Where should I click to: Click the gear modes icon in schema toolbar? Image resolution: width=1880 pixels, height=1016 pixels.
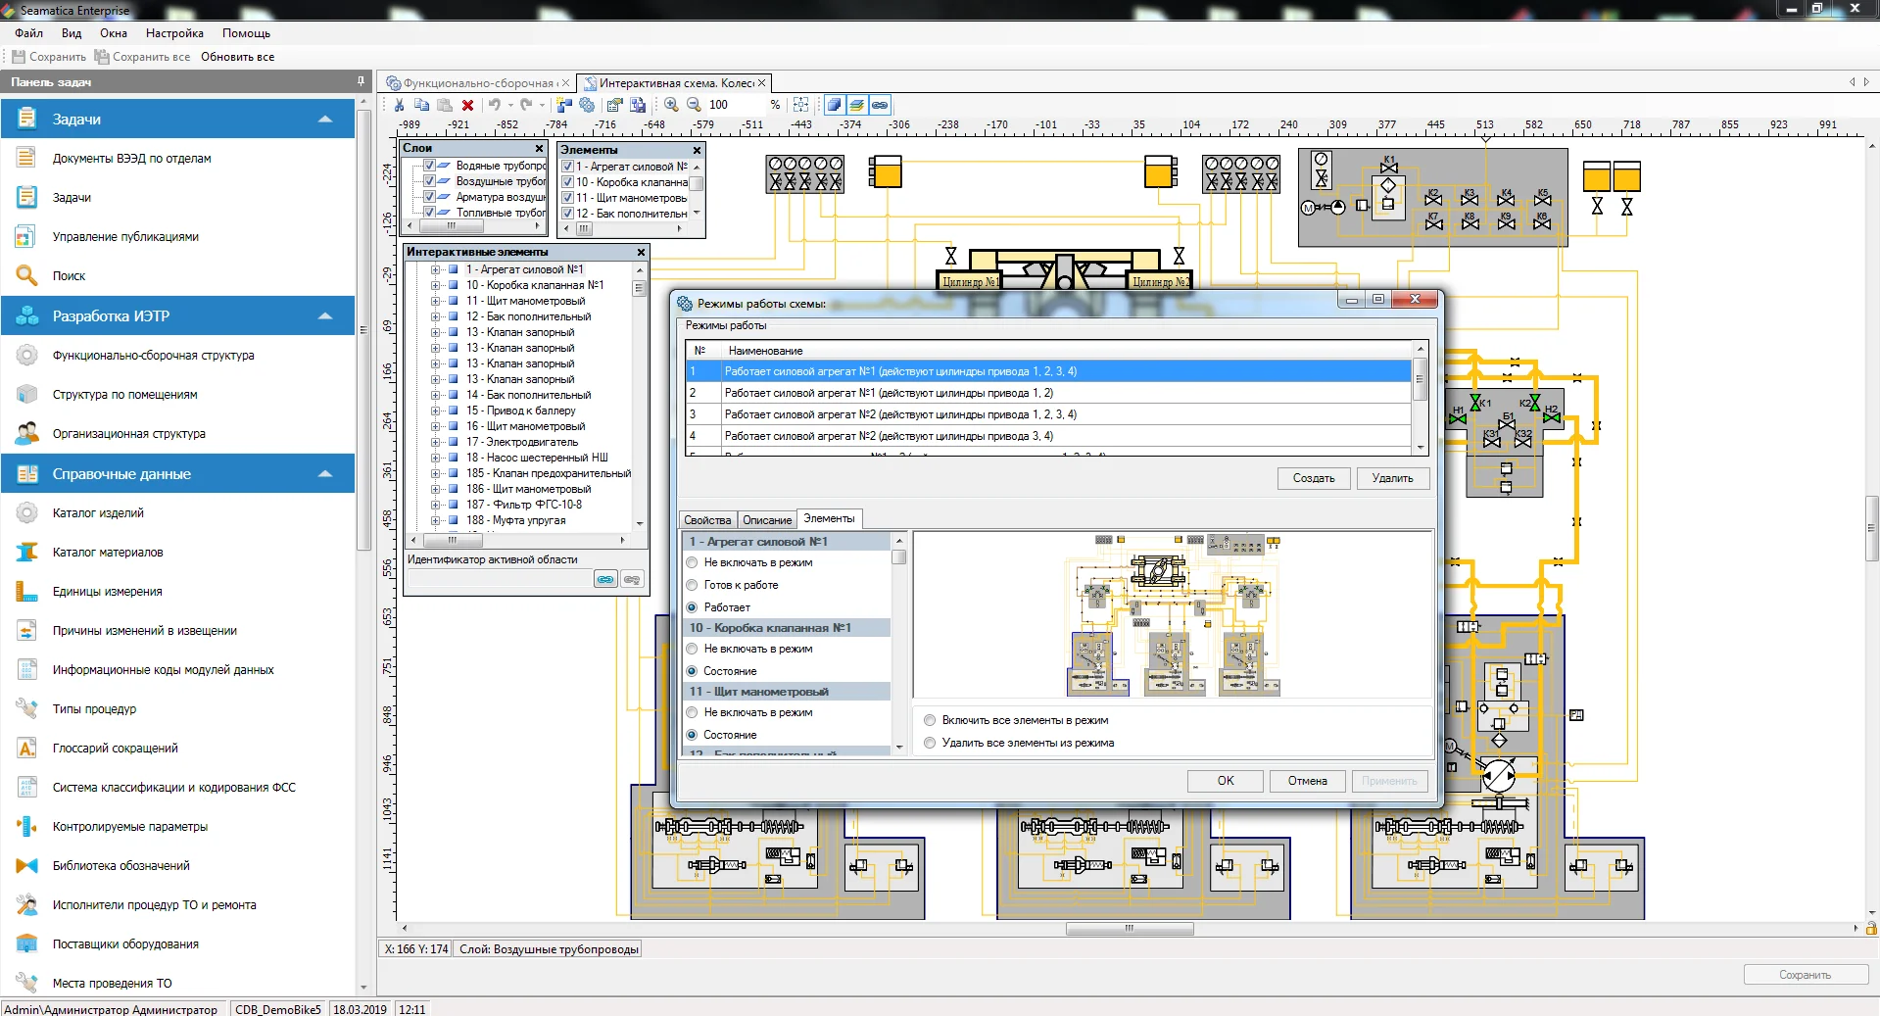pos(587,105)
